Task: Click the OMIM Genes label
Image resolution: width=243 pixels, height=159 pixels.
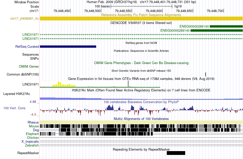Action: pyautogui.click(x=29, y=67)
